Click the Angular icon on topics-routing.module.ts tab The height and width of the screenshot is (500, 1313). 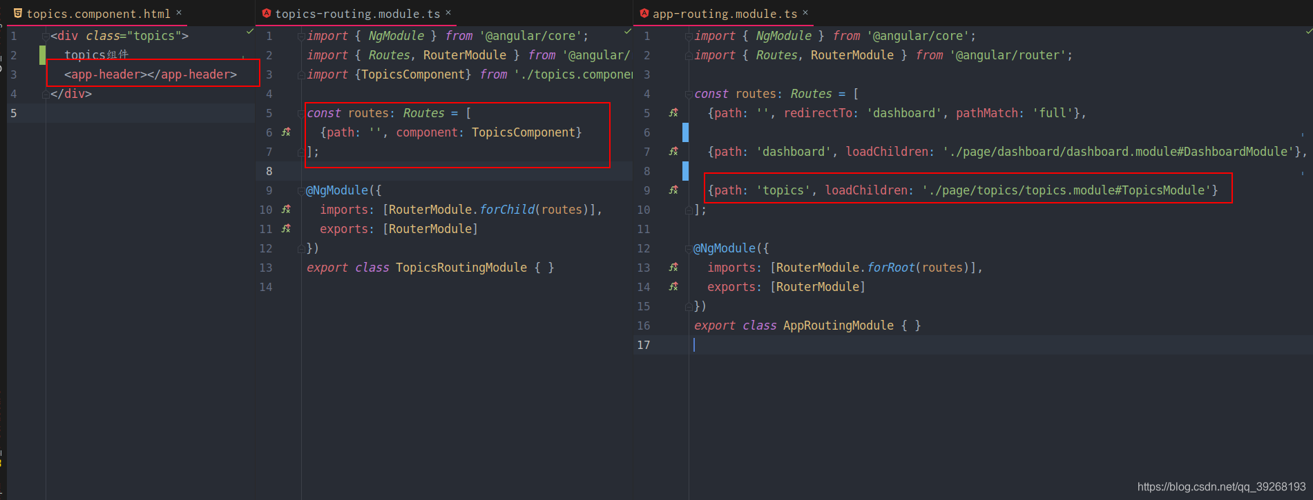[266, 13]
